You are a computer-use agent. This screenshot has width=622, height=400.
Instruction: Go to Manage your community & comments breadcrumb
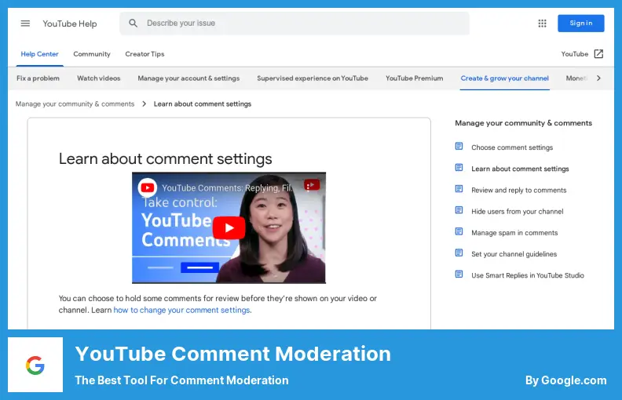[75, 104]
